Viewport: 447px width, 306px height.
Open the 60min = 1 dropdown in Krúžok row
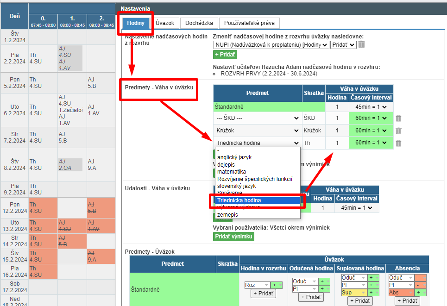371,131
